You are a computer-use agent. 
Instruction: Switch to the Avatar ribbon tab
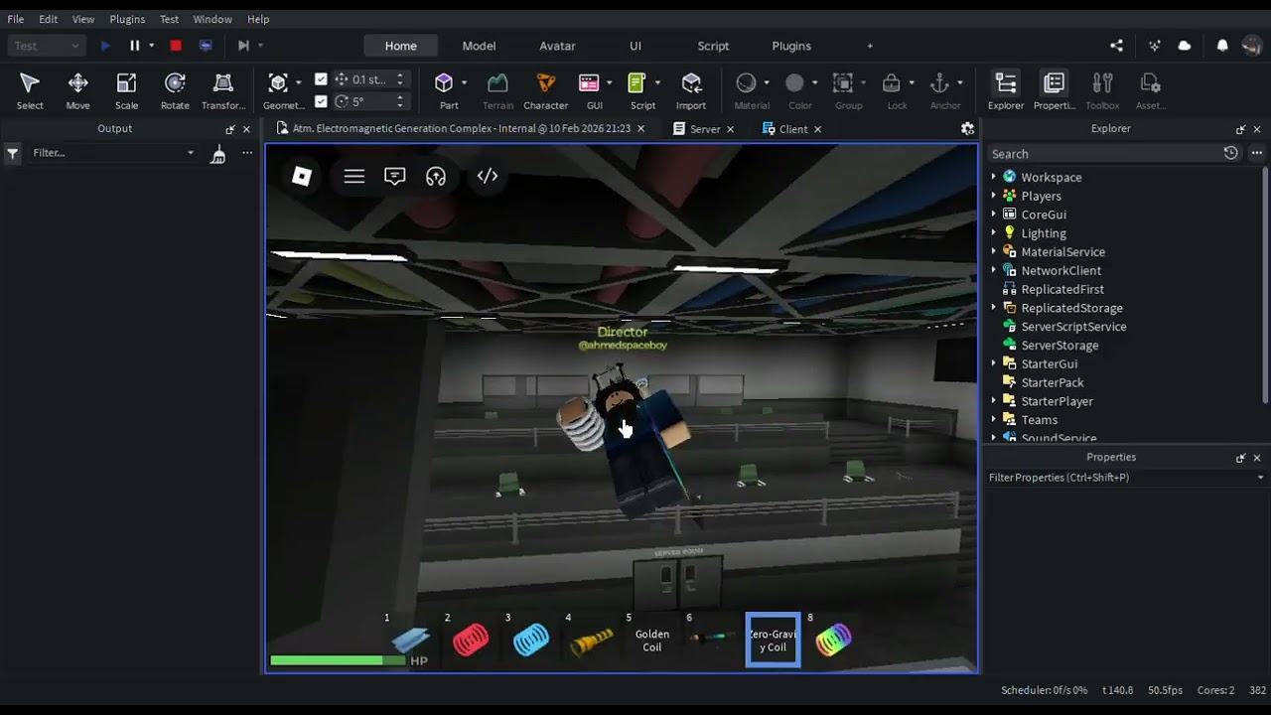557,46
